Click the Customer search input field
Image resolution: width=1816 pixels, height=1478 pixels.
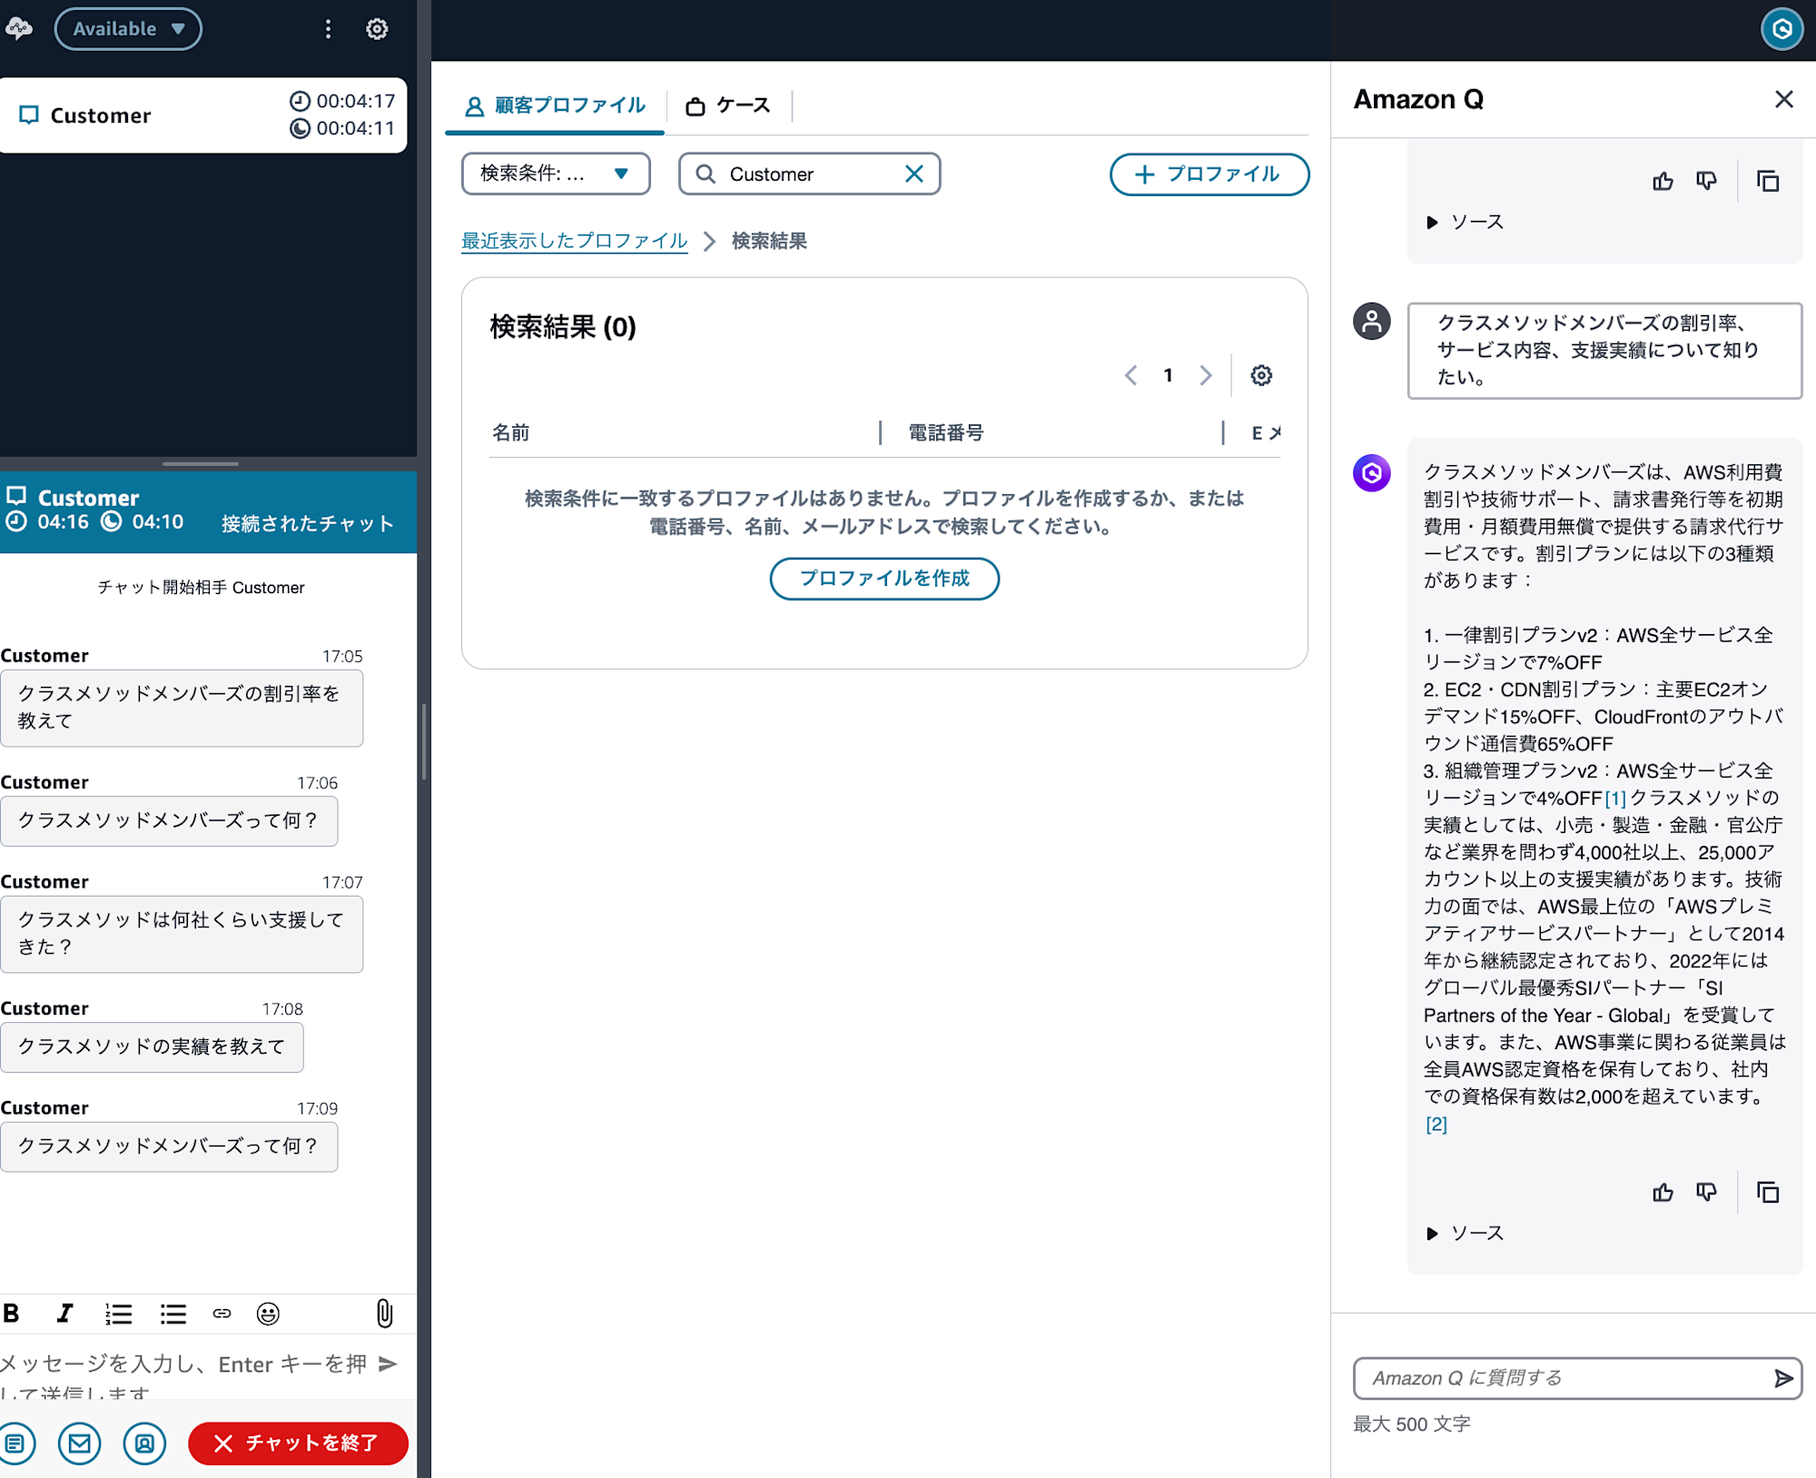[808, 174]
